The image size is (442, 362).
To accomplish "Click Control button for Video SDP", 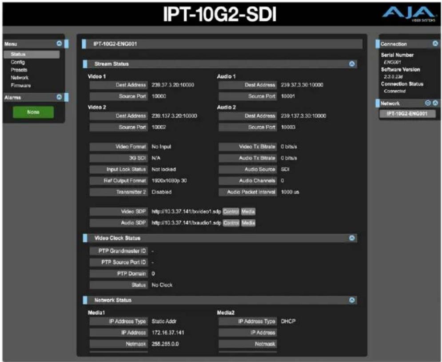I will 231,211.
